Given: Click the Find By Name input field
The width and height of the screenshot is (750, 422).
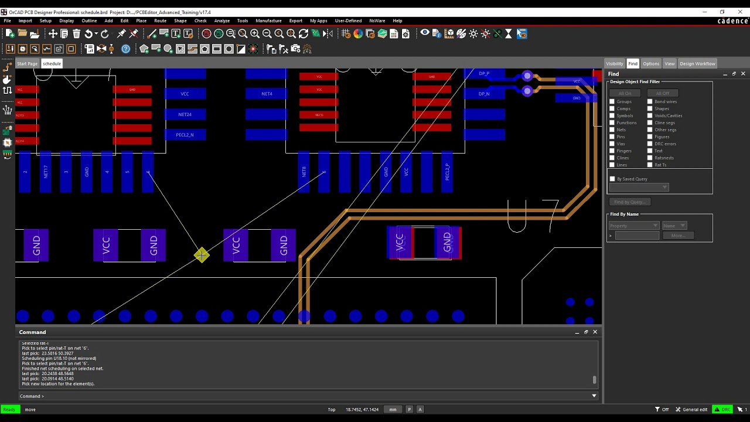Looking at the screenshot, I should tap(637, 236).
